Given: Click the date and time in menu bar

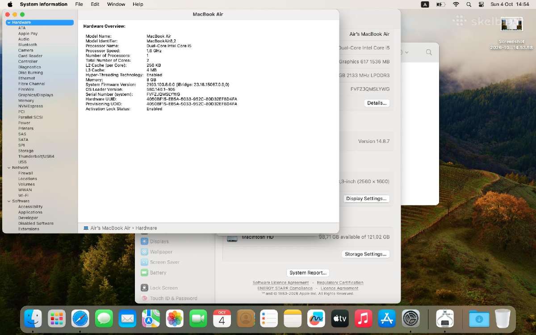Looking at the screenshot, I should [510, 4].
